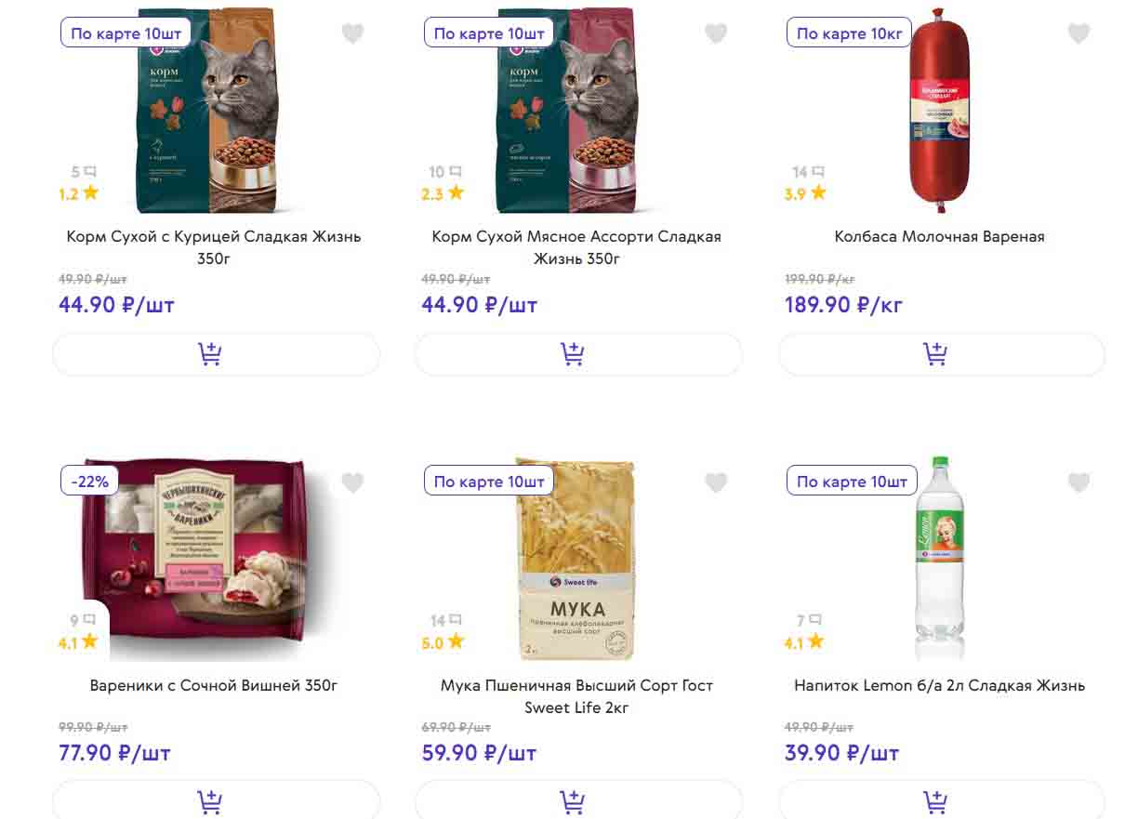1138x819 pixels.
Task: Open Вареники с Сочной Вишней 350г link
Action: 214,686
